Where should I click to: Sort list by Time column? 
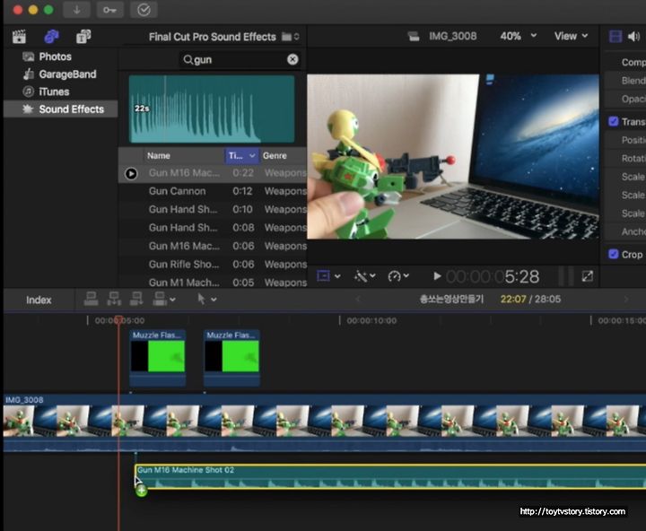click(x=242, y=156)
